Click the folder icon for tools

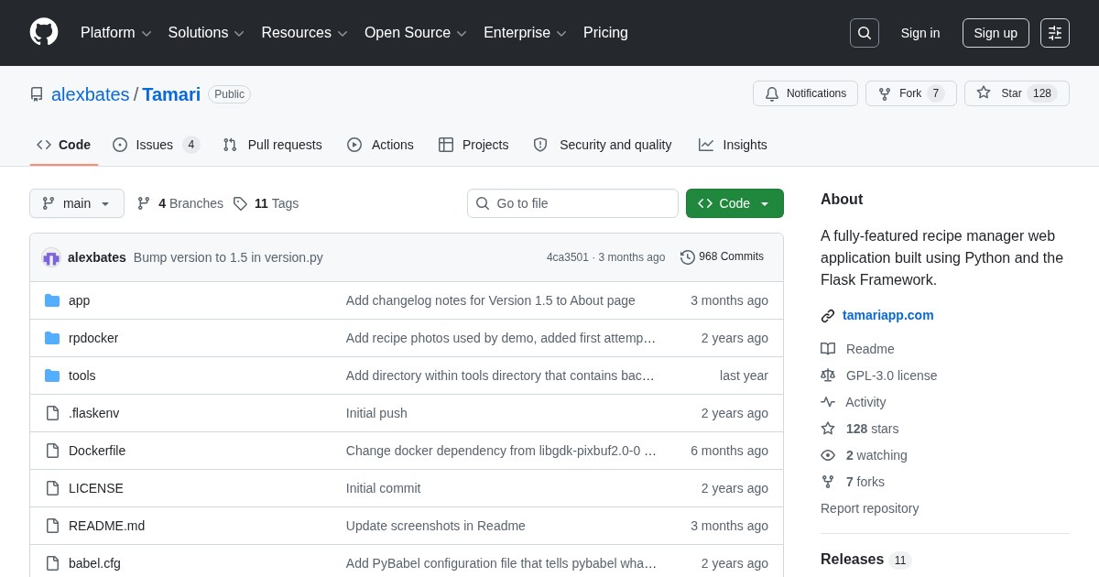(52, 376)
